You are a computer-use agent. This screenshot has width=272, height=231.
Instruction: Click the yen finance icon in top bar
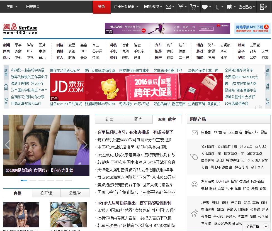(x=181, y=7)
